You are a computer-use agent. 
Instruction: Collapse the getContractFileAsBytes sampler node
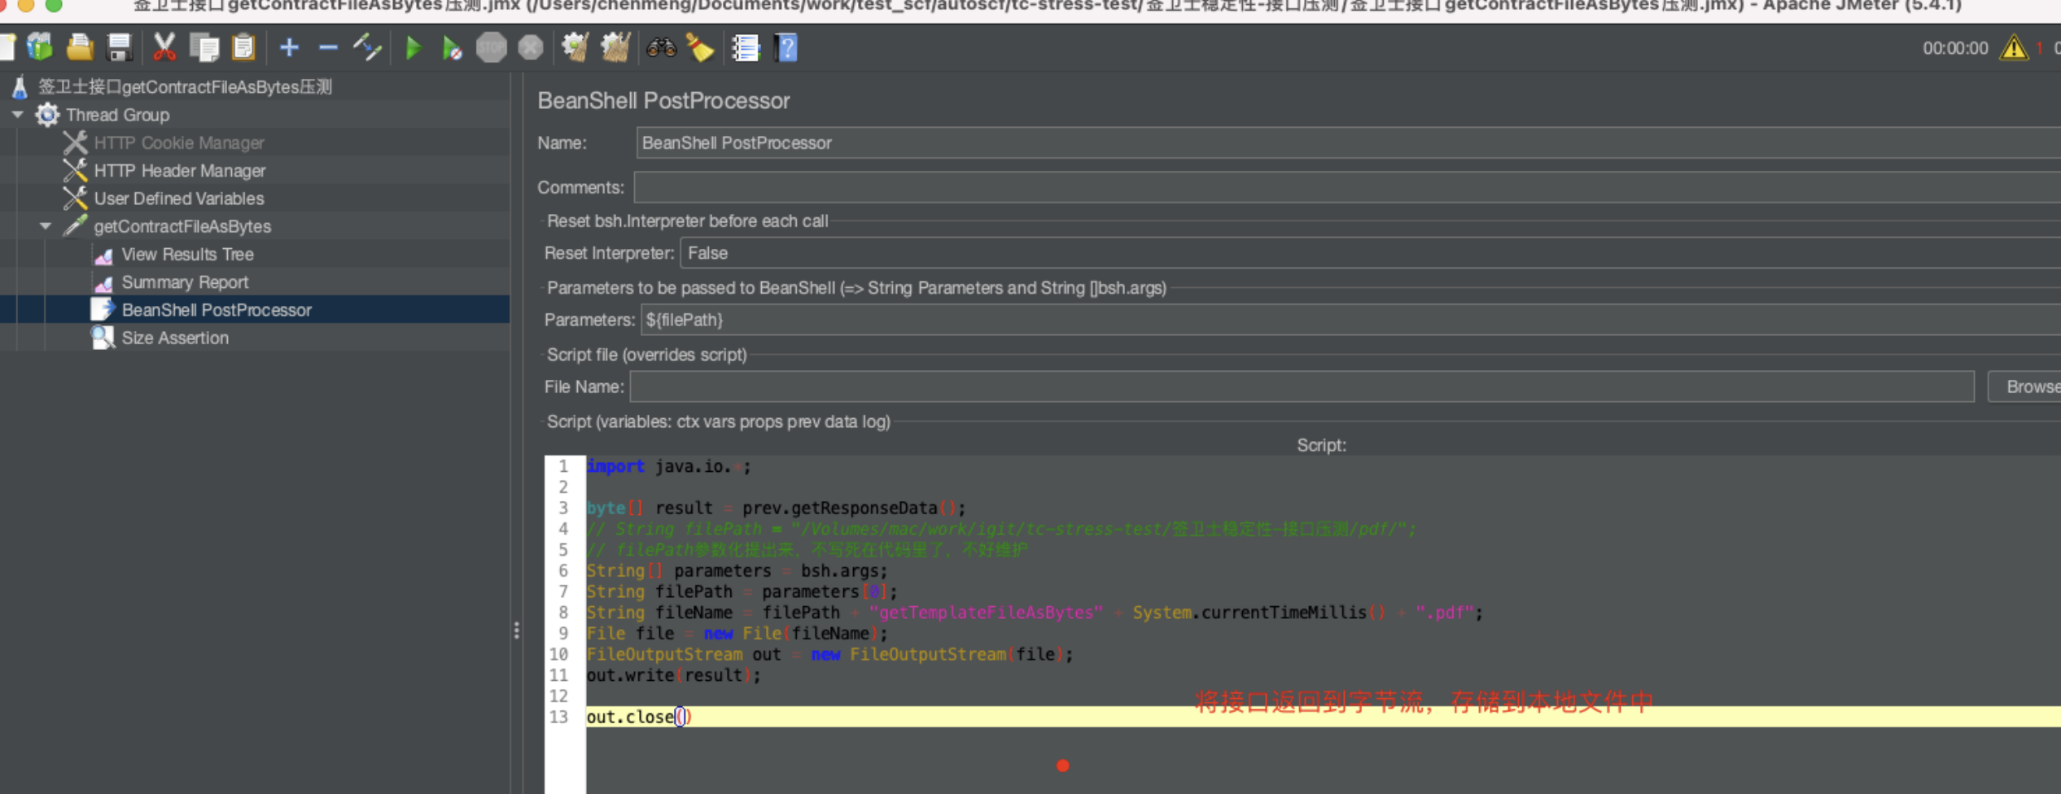46,226
